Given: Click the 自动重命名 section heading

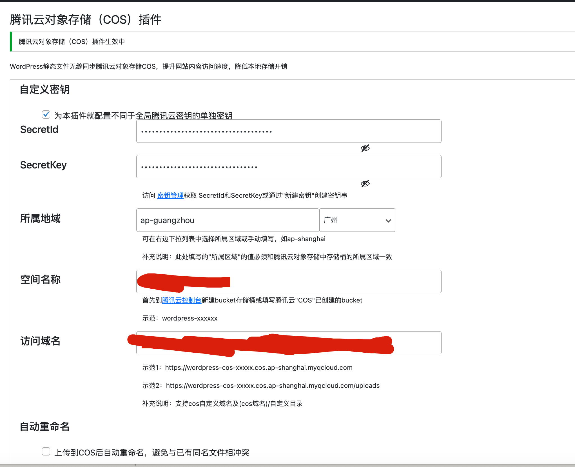Looking at the screenshot, I should point(45,426).
